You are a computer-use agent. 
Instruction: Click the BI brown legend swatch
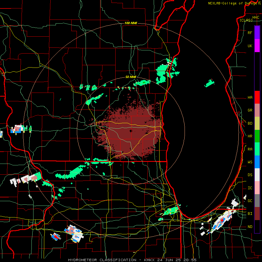pos(257,214)
